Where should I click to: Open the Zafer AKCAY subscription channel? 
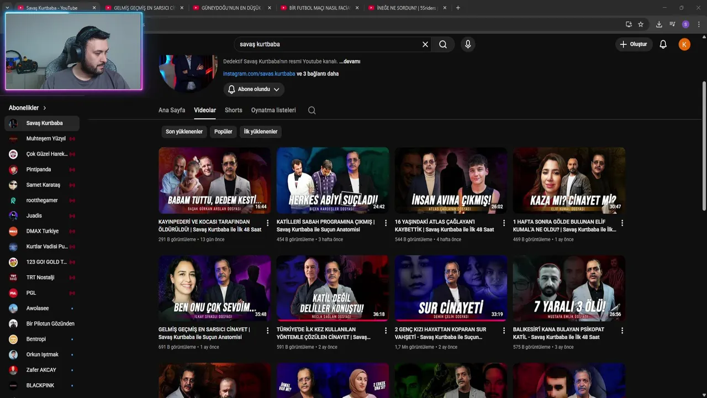(x=42, y=370)
